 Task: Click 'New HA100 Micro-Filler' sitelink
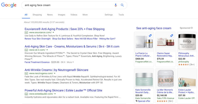[x=86, y=39]
